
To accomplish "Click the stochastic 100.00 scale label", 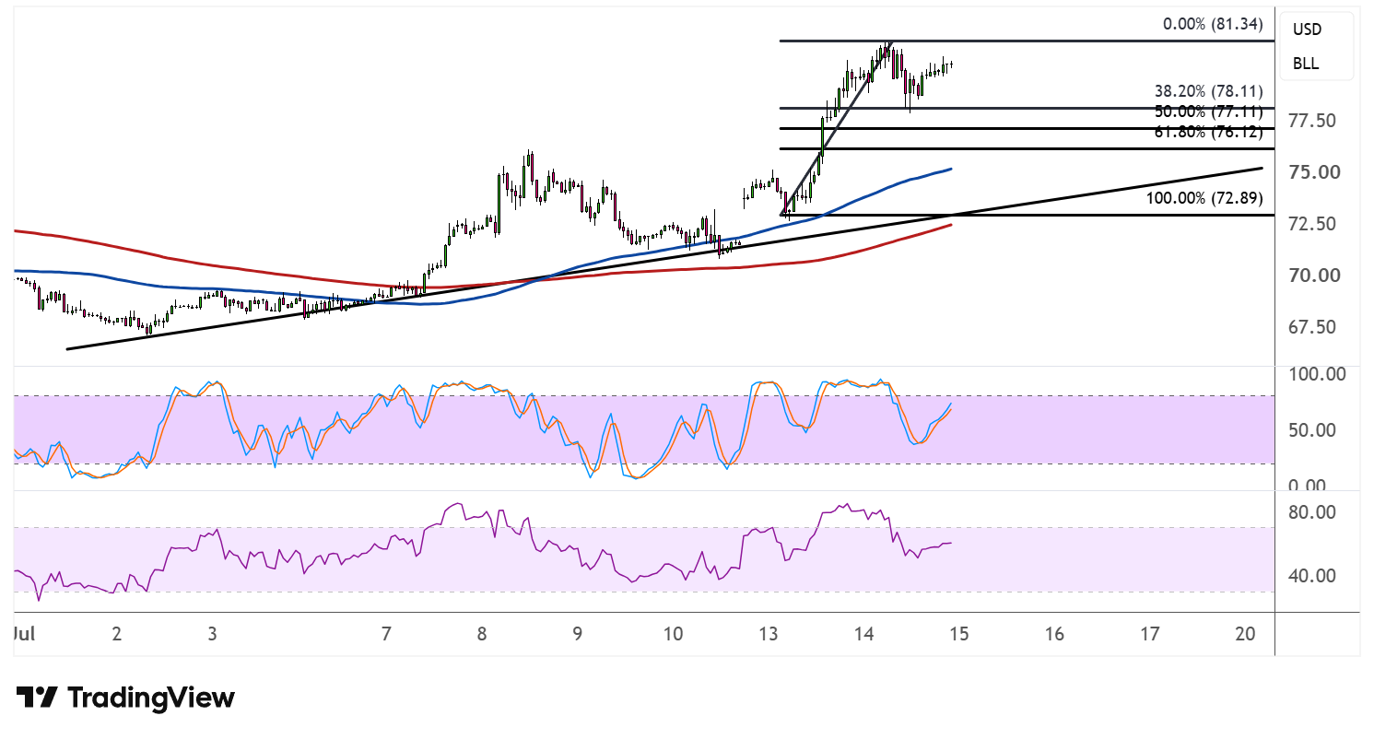I will pyautogui.click(x=1319, y=374).
